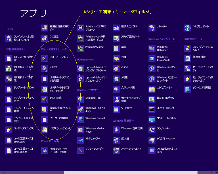This screenshot has height=174, width=218.
Task: Launch the ワードパッド app
Action: click(116, 109)
